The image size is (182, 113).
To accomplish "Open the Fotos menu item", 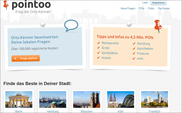I will tap(151, 8).
